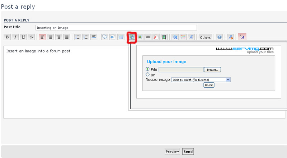
Task: Switch the editor mode A/A icon
Action: 242,37
